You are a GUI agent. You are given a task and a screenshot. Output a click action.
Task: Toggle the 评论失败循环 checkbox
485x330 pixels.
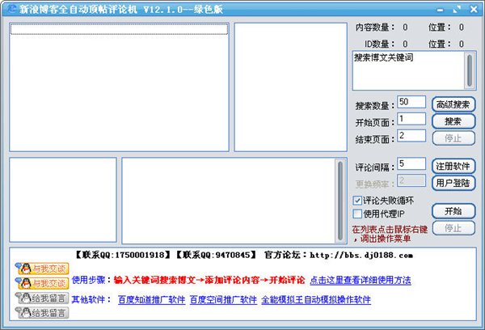tap(357, 201)
